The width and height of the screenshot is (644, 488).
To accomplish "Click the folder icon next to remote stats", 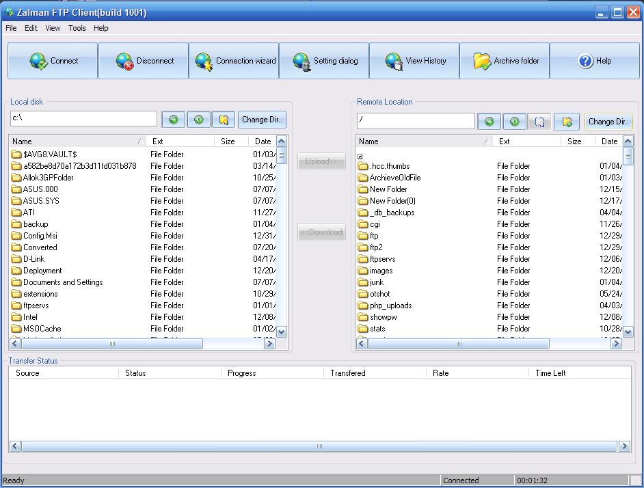I will pos(363,329).
